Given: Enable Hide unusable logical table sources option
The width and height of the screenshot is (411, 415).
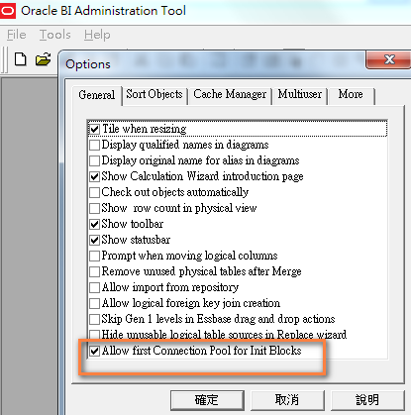Looking at the screenshot, I should pyautogui.click(x=94, y=334).
